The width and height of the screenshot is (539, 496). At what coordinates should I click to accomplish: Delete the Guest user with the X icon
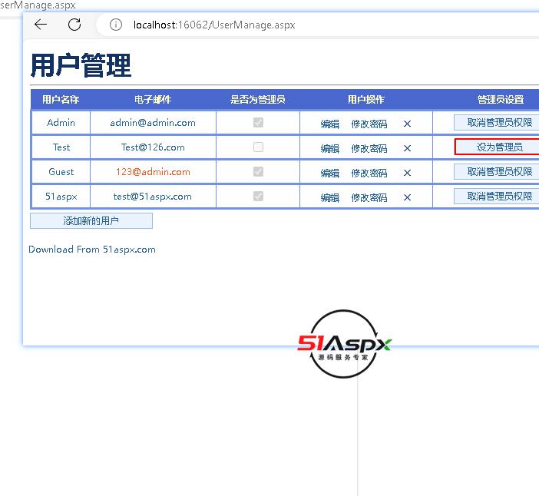407,173
